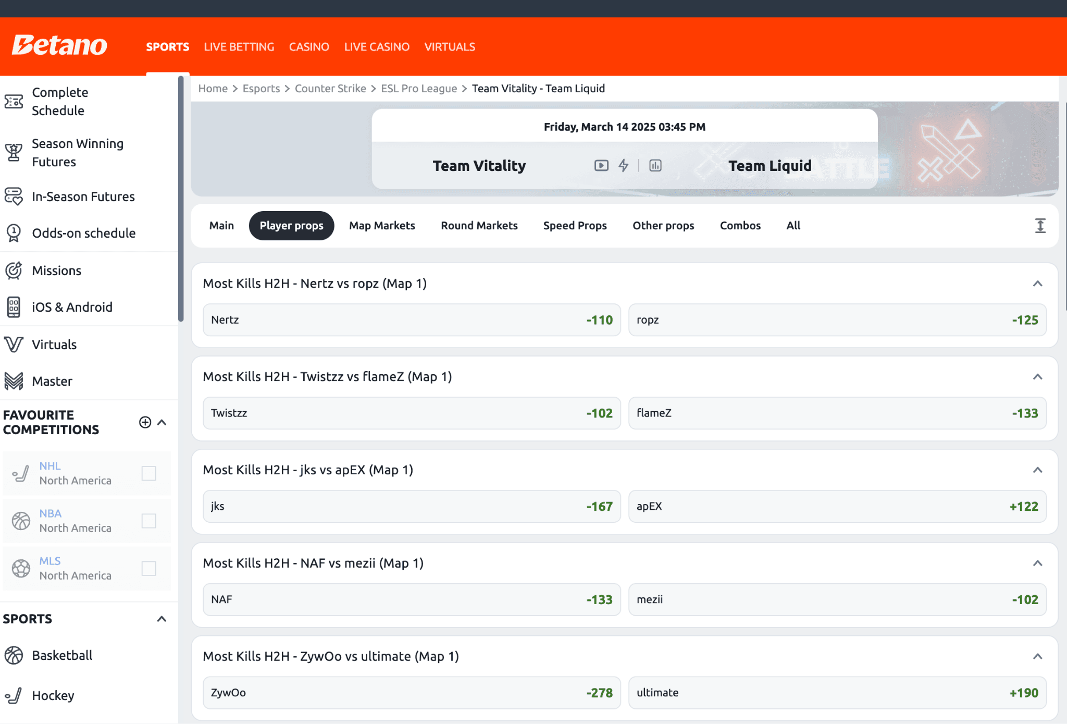This screenshot has width=1067, height=724.
Task: Open the Speed Props tab
Action: (575, 225)
